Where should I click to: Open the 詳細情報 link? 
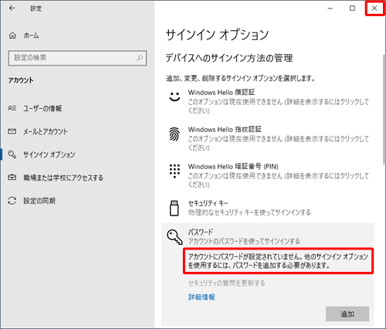click(x=201, y=297)
